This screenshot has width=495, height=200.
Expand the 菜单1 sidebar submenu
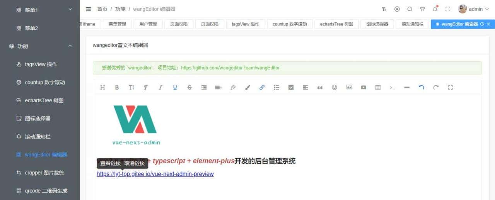tap(40, 10)
